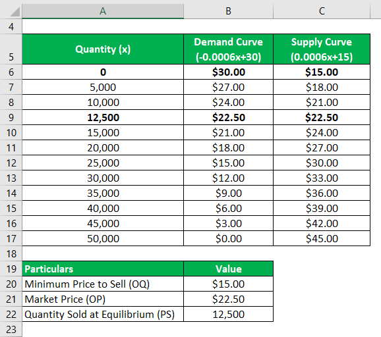Select the 30,000 quantity cell
Screen dimensions: 381x337
[103, 178]
